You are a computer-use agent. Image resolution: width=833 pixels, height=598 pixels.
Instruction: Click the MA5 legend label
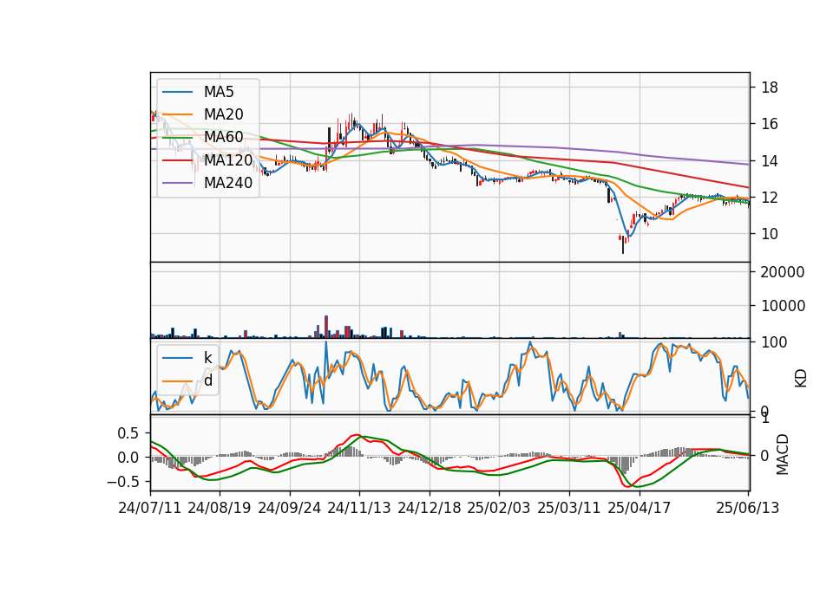click(219, 92)
